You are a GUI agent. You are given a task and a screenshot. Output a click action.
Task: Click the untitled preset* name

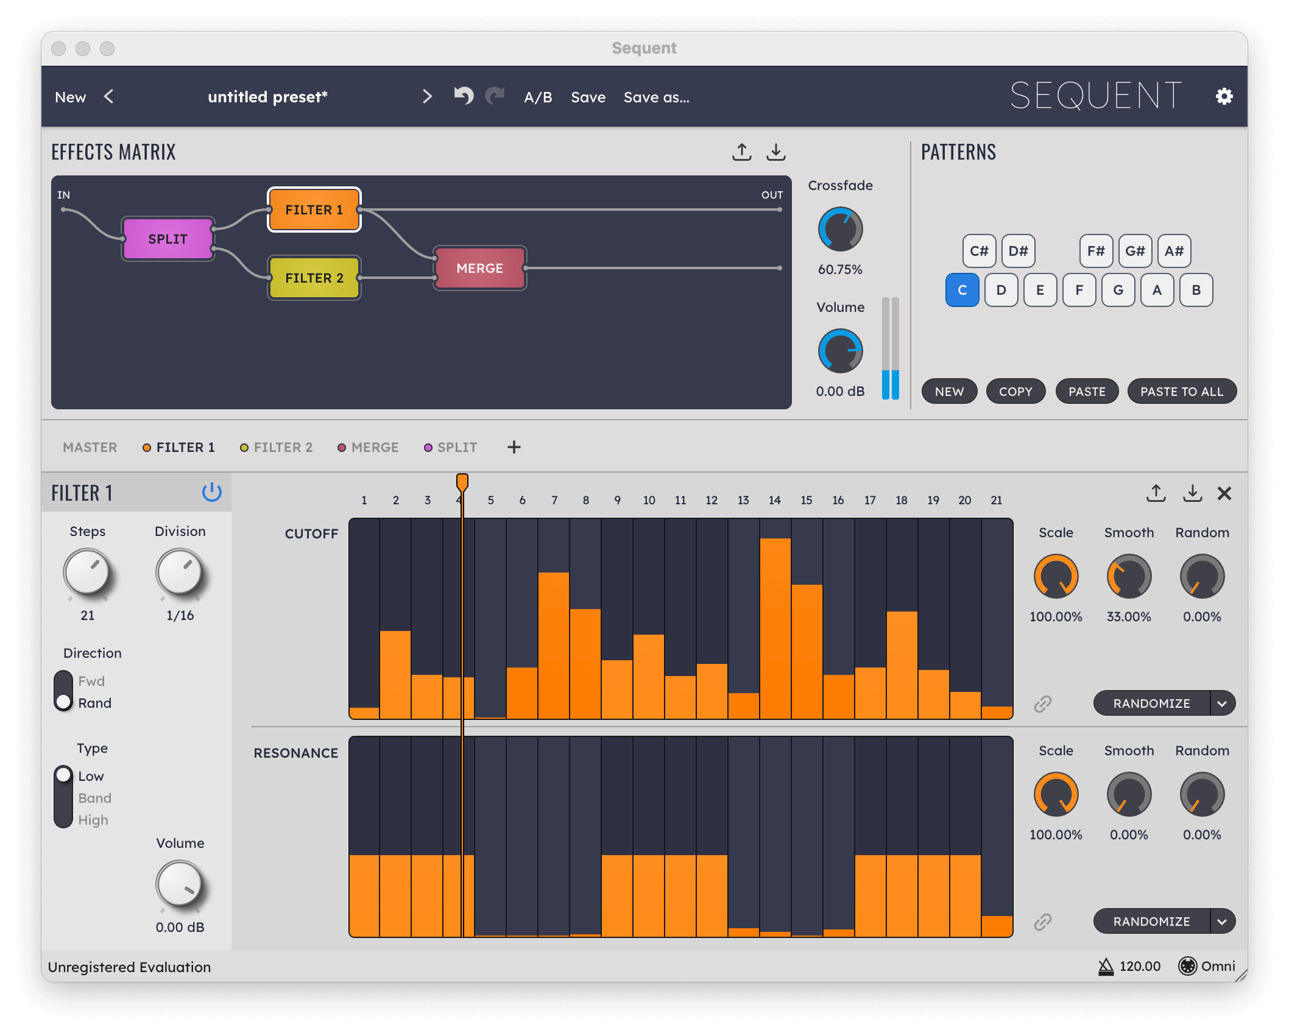[x=267, y=97]
